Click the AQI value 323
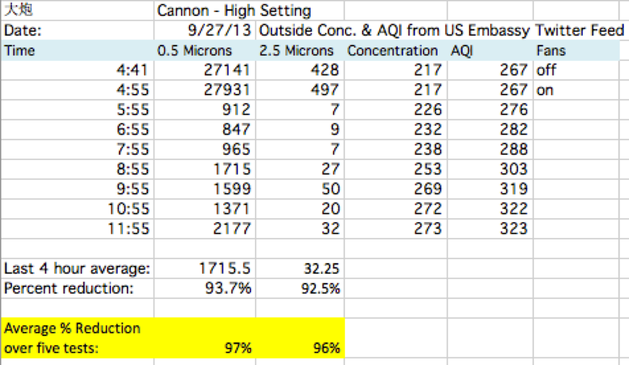Viewport: 629px width, 365px height. (490, 229)
